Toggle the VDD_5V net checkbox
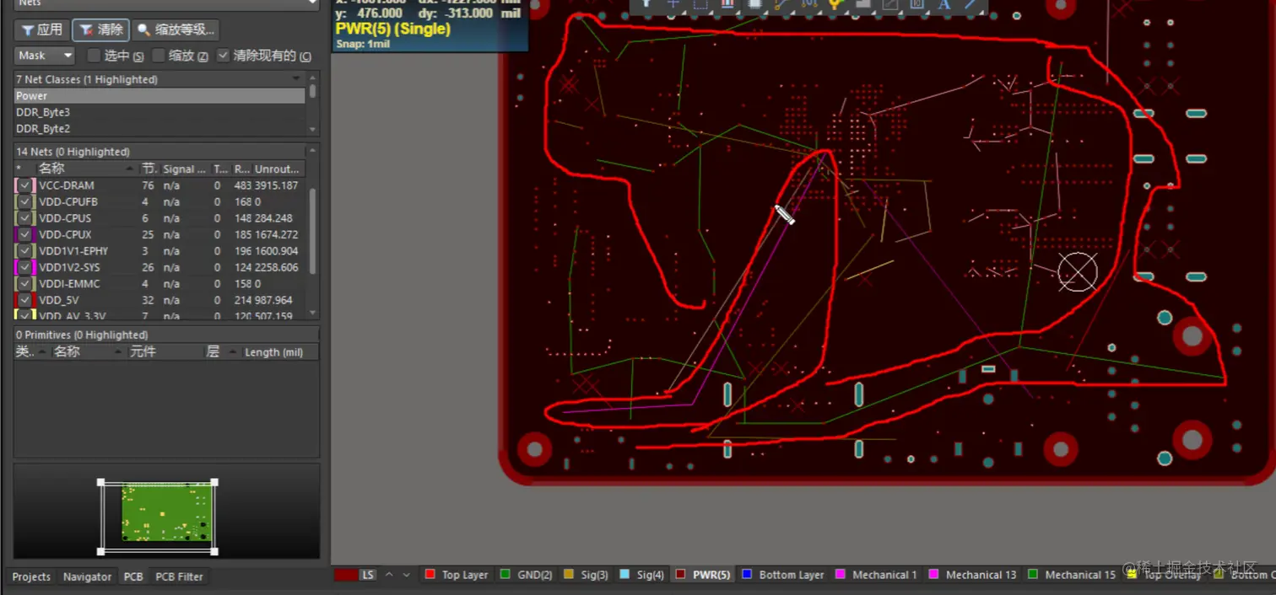Image resolution: width=1276 pixels, height=595 pixels. click(x=25, y=300)
